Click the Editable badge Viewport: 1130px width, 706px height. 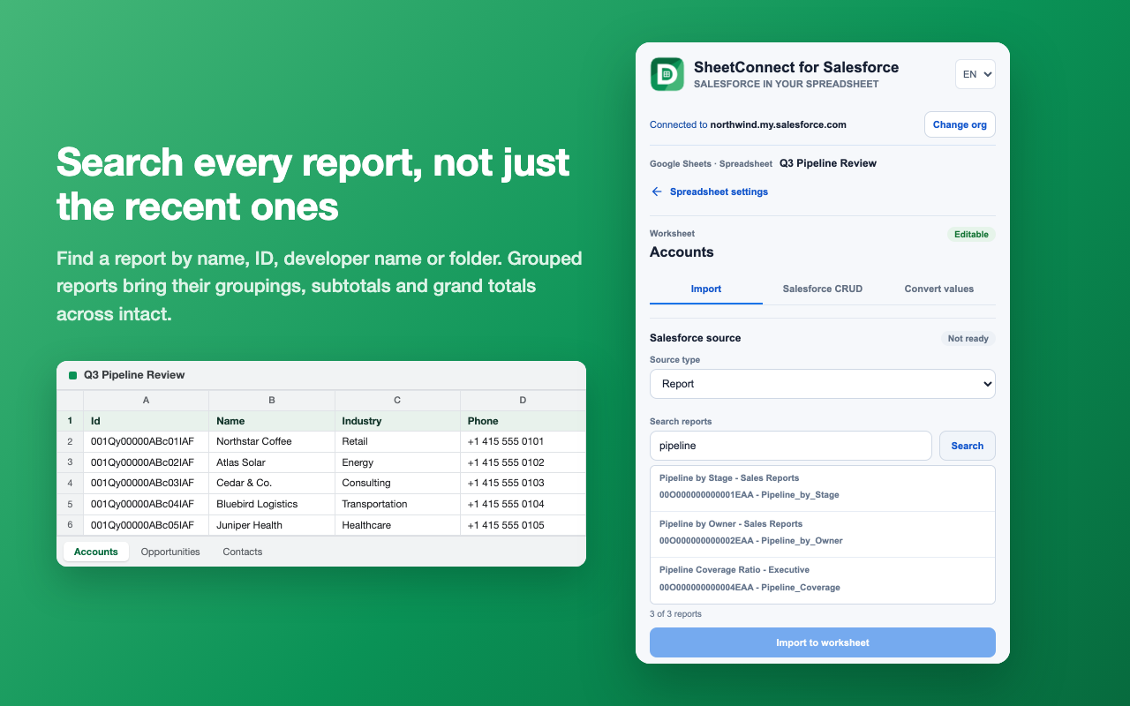(x=971, y=235)
